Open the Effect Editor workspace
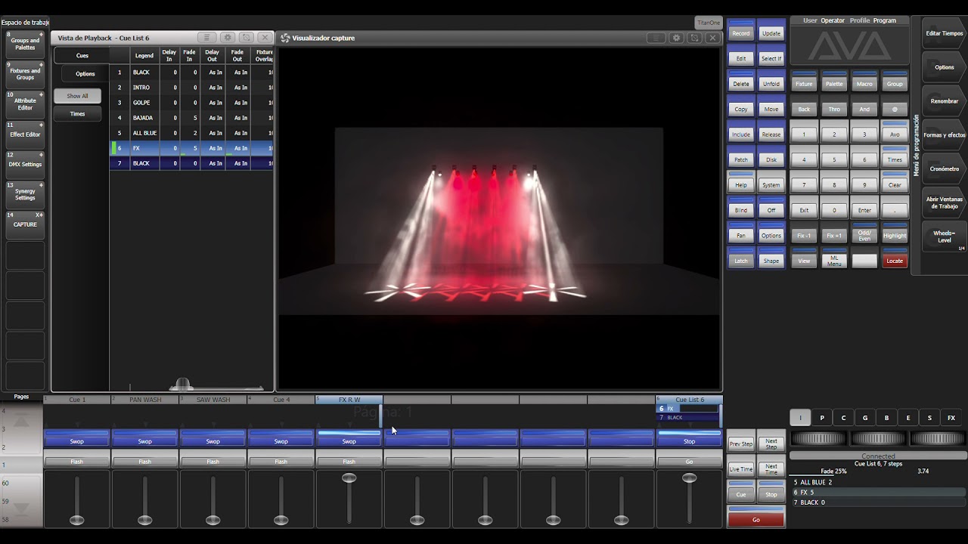The width and height of the screenshot is (968, 544). [x=25, y=134]
